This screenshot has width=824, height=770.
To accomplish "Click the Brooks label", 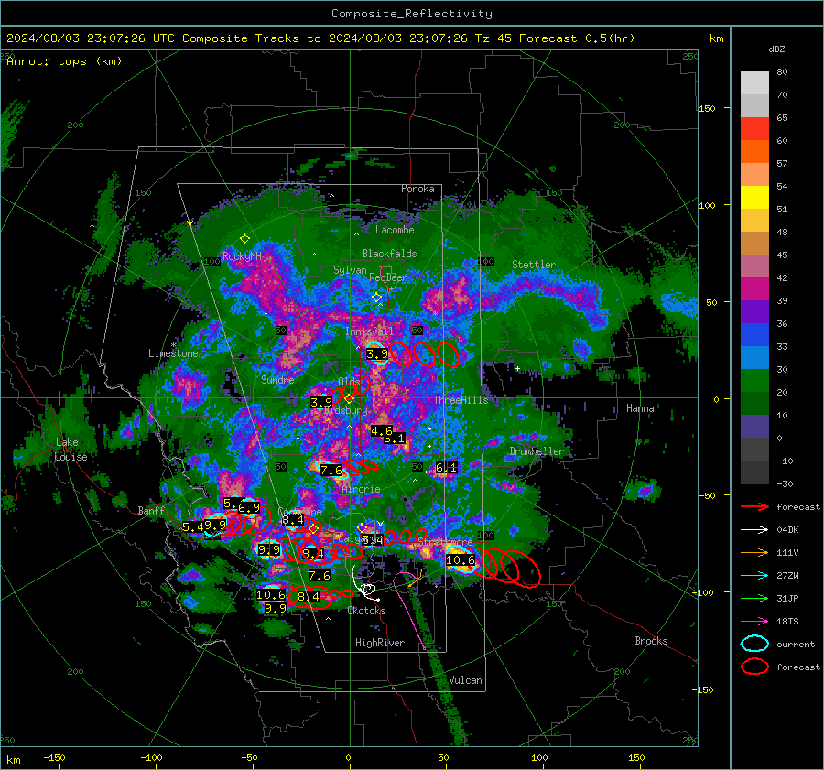I will (651, 641).
